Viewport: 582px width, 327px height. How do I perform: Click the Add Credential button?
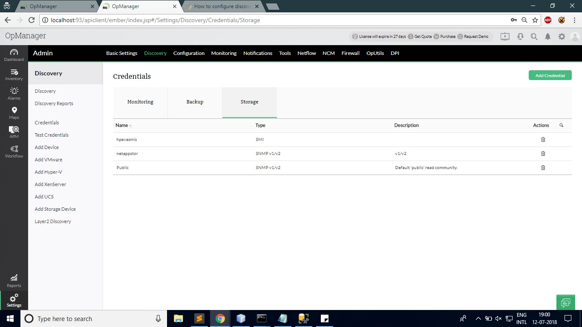[x=550, y=75]
